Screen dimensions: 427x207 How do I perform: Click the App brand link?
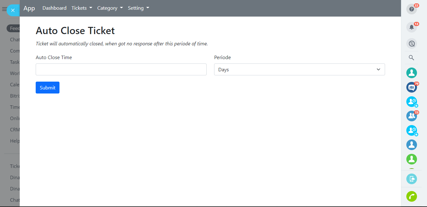pyautogui.click(x=29, y=8)
